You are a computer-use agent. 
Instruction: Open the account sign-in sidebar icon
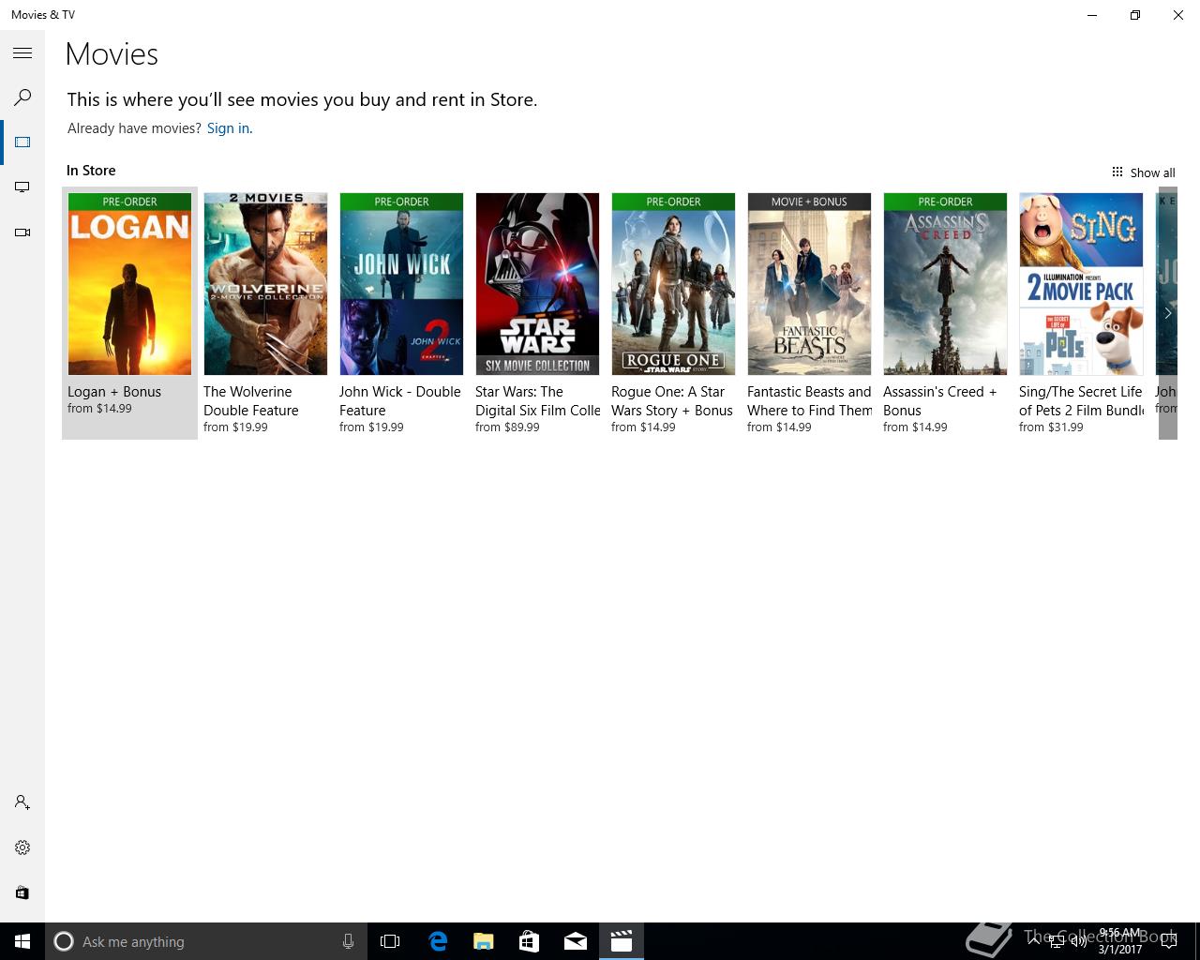22,802
